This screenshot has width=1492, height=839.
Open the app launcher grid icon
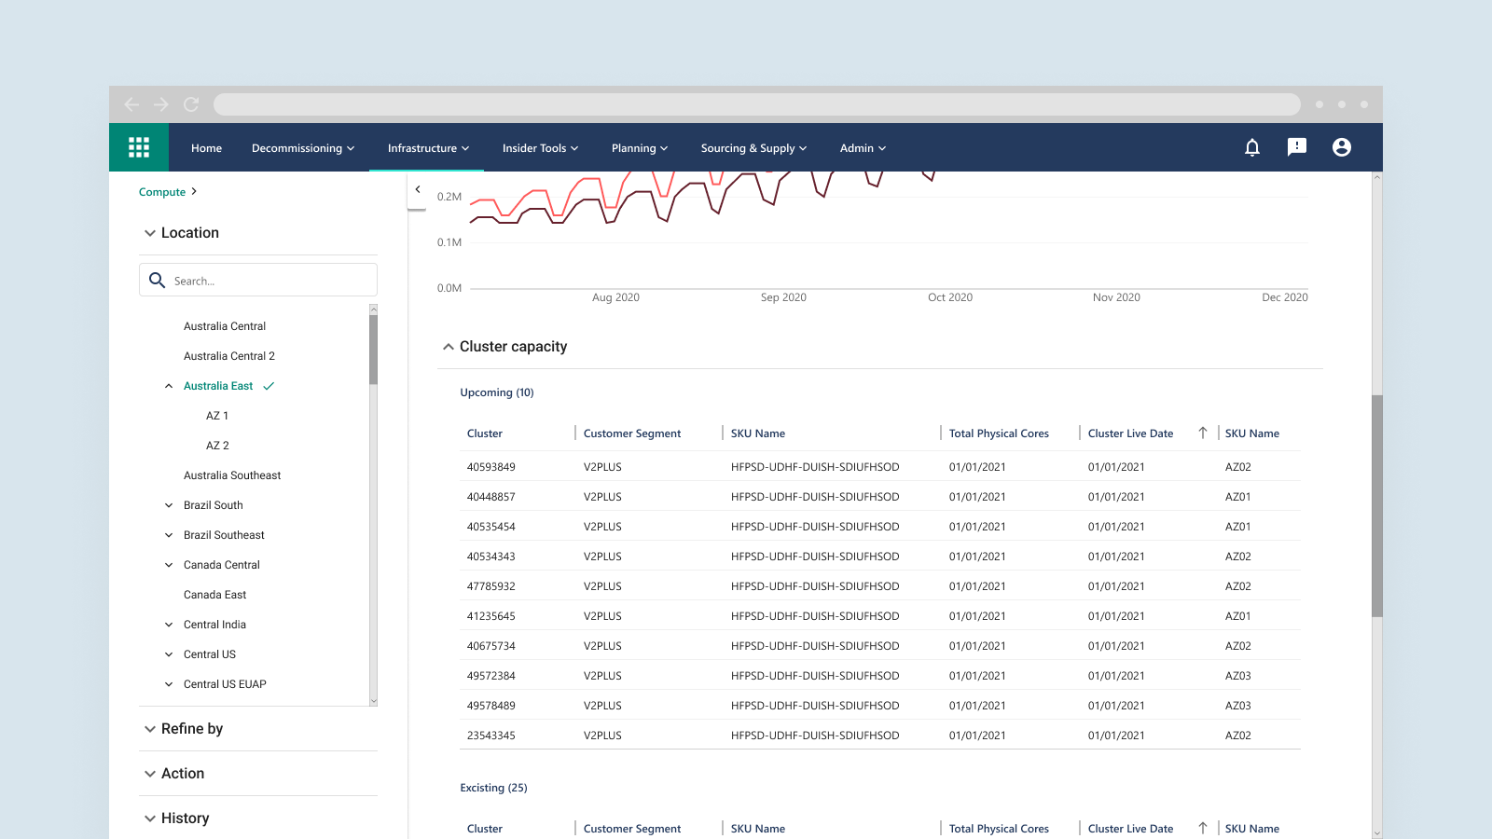139,147
